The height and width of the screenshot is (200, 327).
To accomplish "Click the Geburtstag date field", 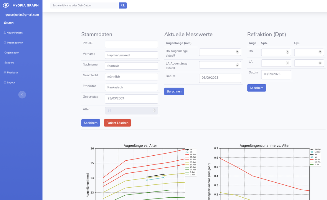I will [x=131, y=99].
